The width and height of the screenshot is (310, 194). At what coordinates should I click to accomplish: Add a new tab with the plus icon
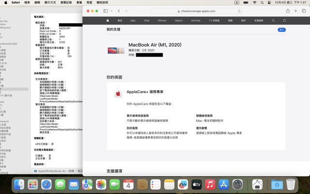[295, 11]
